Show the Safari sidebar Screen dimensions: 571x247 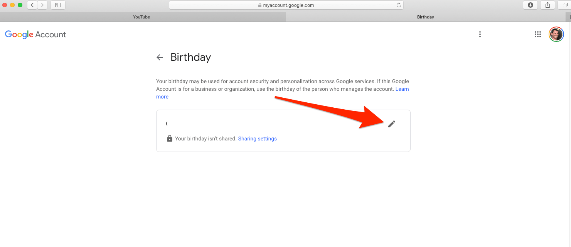pos(58,5)
